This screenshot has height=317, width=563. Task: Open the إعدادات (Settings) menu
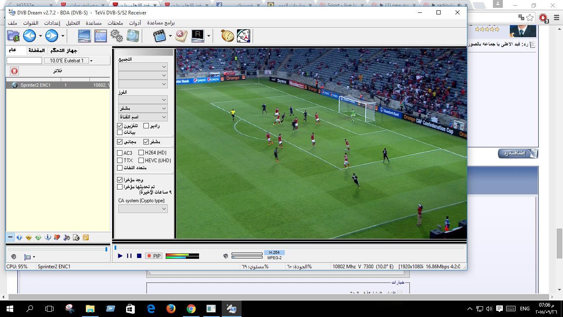52,23
